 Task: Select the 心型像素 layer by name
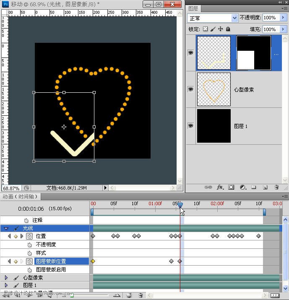pos(244,89)
